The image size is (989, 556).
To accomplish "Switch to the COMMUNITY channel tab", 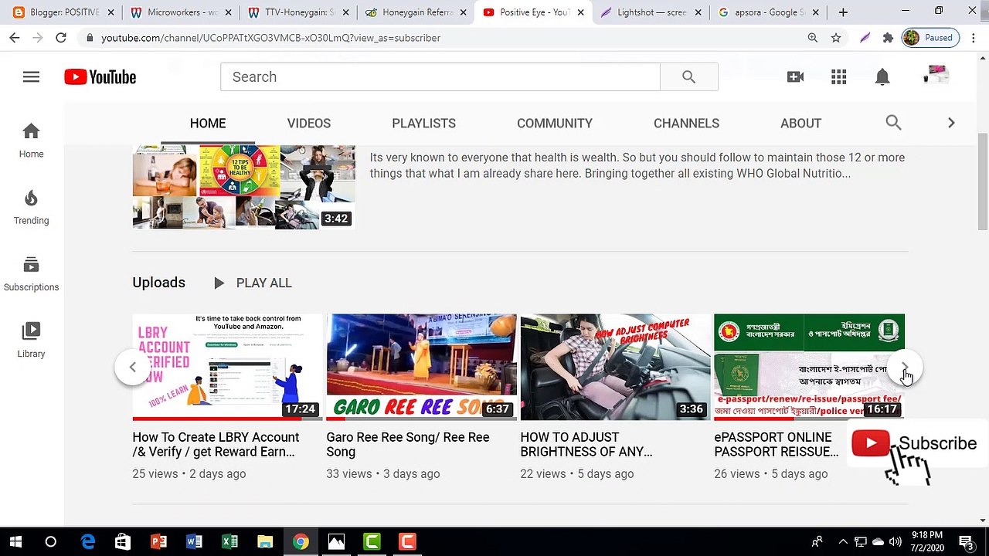I will click(555, 124).
